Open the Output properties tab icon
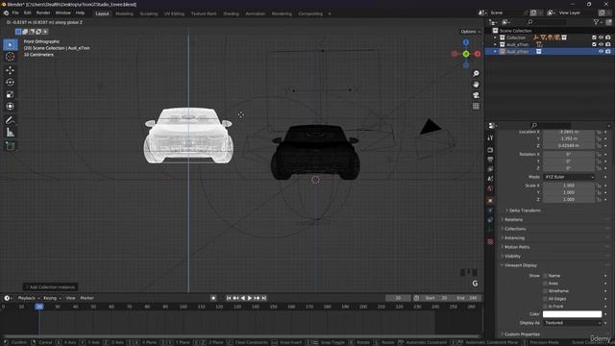The height and width of the screenshot is (346, 615). click(490, 160)
